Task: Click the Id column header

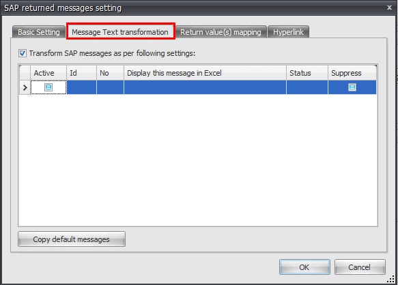Action: (81, 73)
